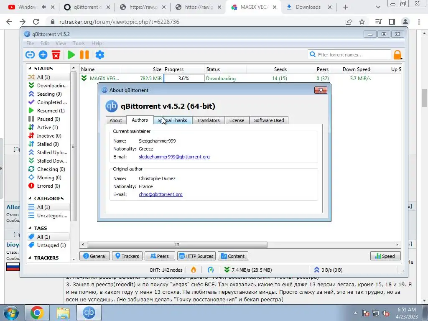Click the green download speed status icon

pos(227,270)
